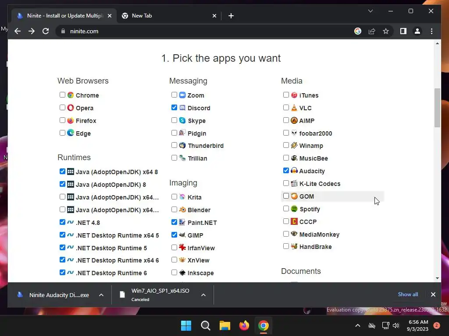Open the clock and date panel
This screenshot has width=449, height=336.
click(x=417, y=325)
